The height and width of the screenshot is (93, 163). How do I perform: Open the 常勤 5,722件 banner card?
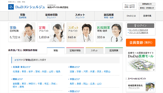[x=22, y=32]
